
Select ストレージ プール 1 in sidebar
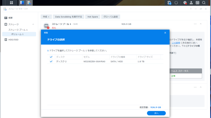pos(18,30)
